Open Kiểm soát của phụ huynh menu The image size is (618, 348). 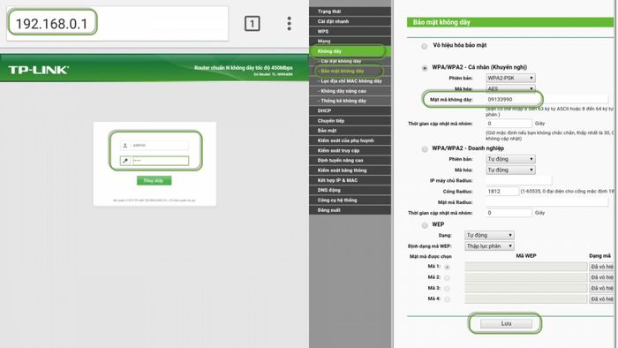click(350, 140)
